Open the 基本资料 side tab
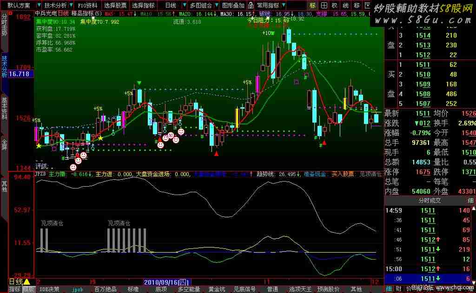476x293 pixels. [x=4, y=109]
